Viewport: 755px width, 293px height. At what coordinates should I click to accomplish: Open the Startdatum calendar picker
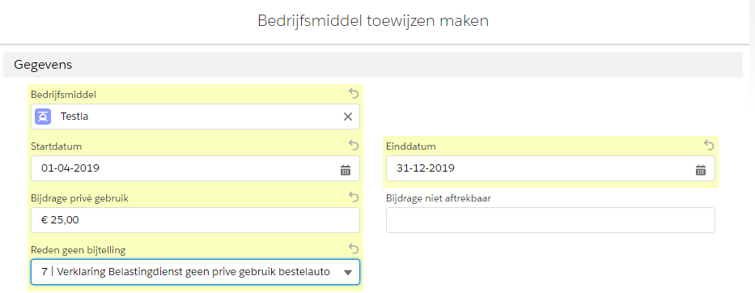click(x=346, y=170)
